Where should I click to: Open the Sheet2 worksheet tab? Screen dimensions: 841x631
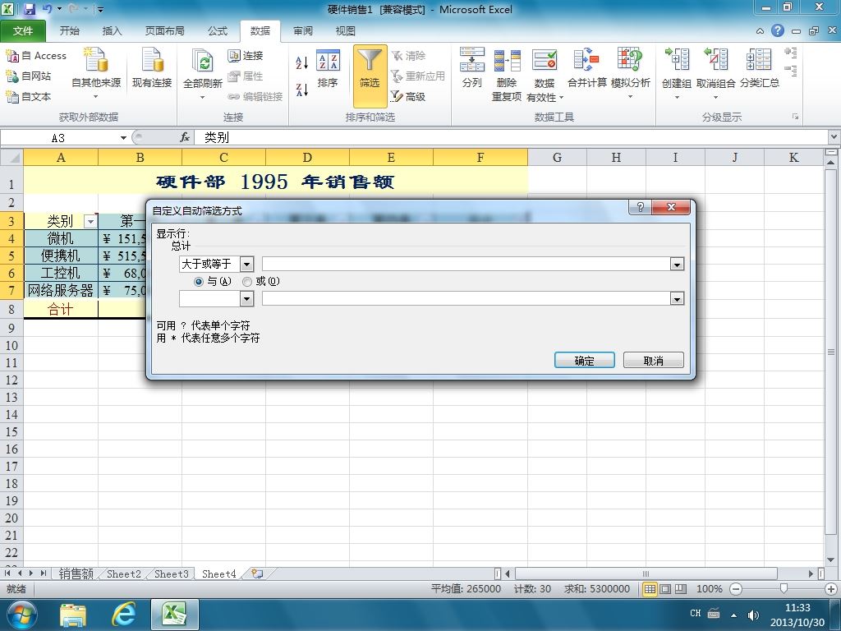click(x=123, y=573)
